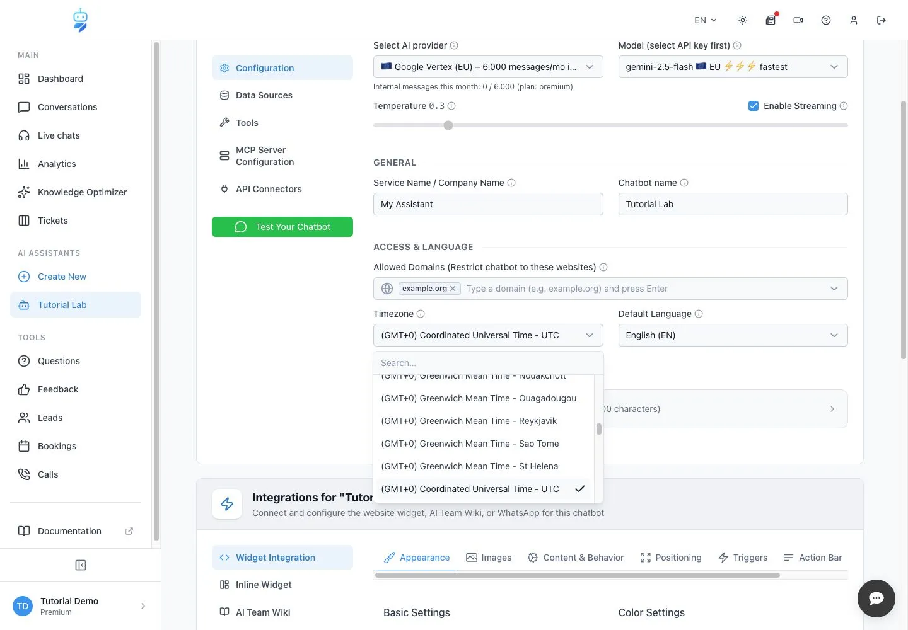This screenshot has height=630, width=908.
Task: Click the tabs horizontal scrollbar
Action: point(578,575)
